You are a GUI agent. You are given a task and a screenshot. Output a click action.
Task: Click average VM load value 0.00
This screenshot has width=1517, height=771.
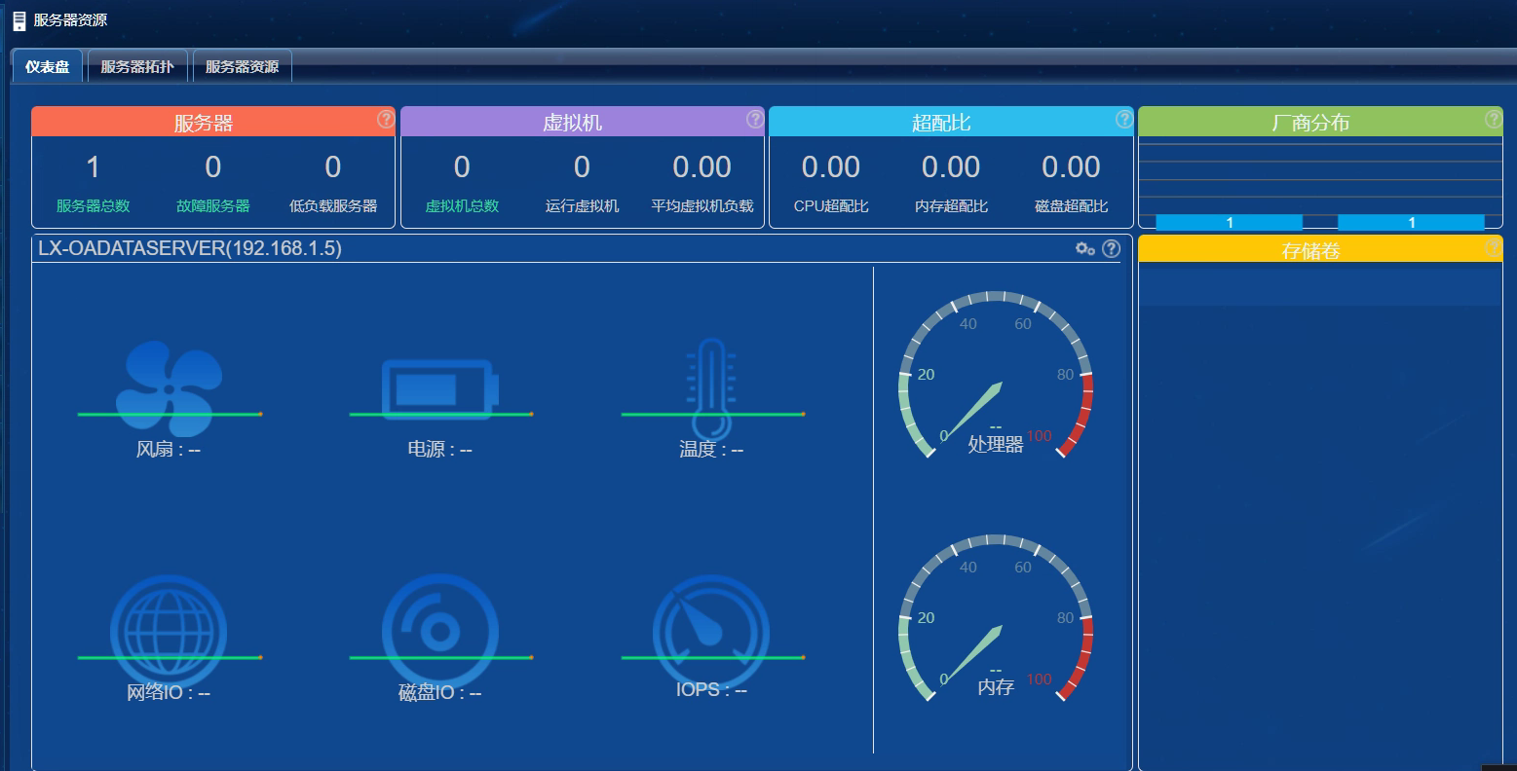[702, 167]
